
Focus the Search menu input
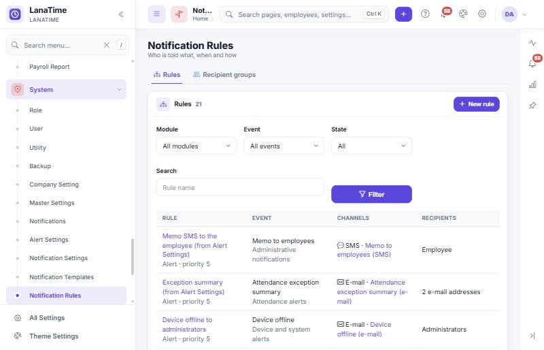click(61, 45)
